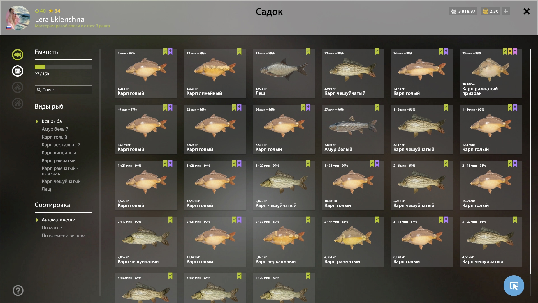Toggle purple bookmark on 5,236 кг Карп голый

(170, 52)
